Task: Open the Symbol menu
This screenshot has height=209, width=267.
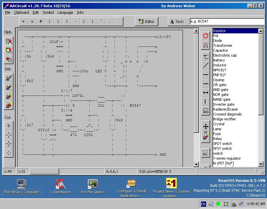Action: (48, 12)
